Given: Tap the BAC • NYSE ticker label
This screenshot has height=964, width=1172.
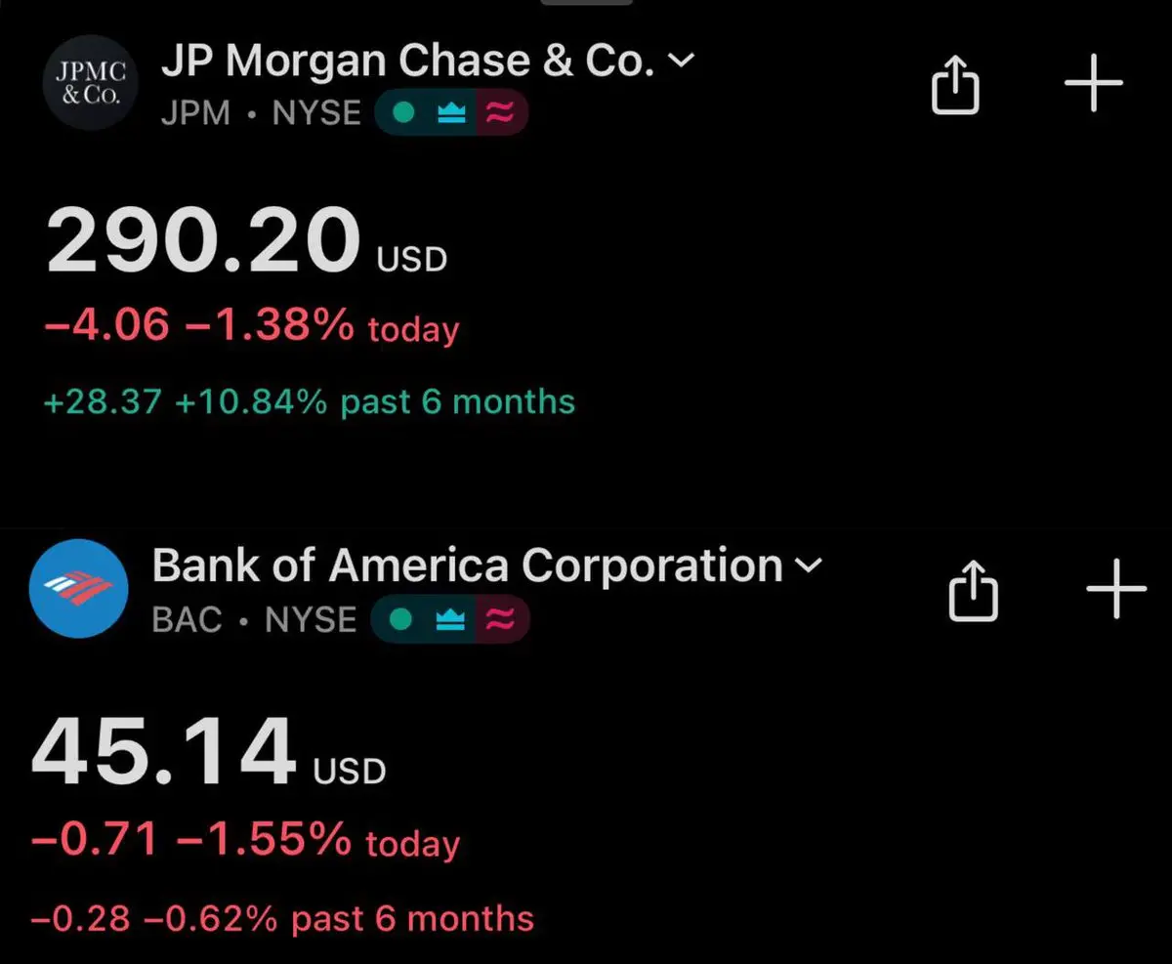Looking at the screenshot, I should [x=255, y=619].
